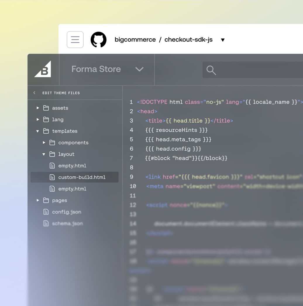Click line number 8 in the gutter
The image size is (303, 306).
point(132,167)
